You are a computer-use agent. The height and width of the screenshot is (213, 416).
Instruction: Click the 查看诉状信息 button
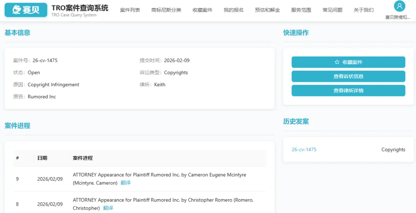tap(348, 76)
